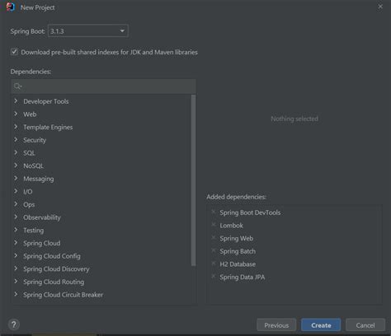Expand the Messaging category
The height and width of the screenshot is (336, 391).
point(16,179)
